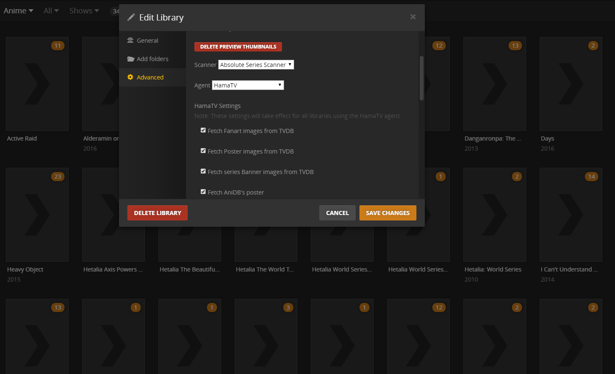
Task: Open the All filter dropdown
Action: pos(51,10)
